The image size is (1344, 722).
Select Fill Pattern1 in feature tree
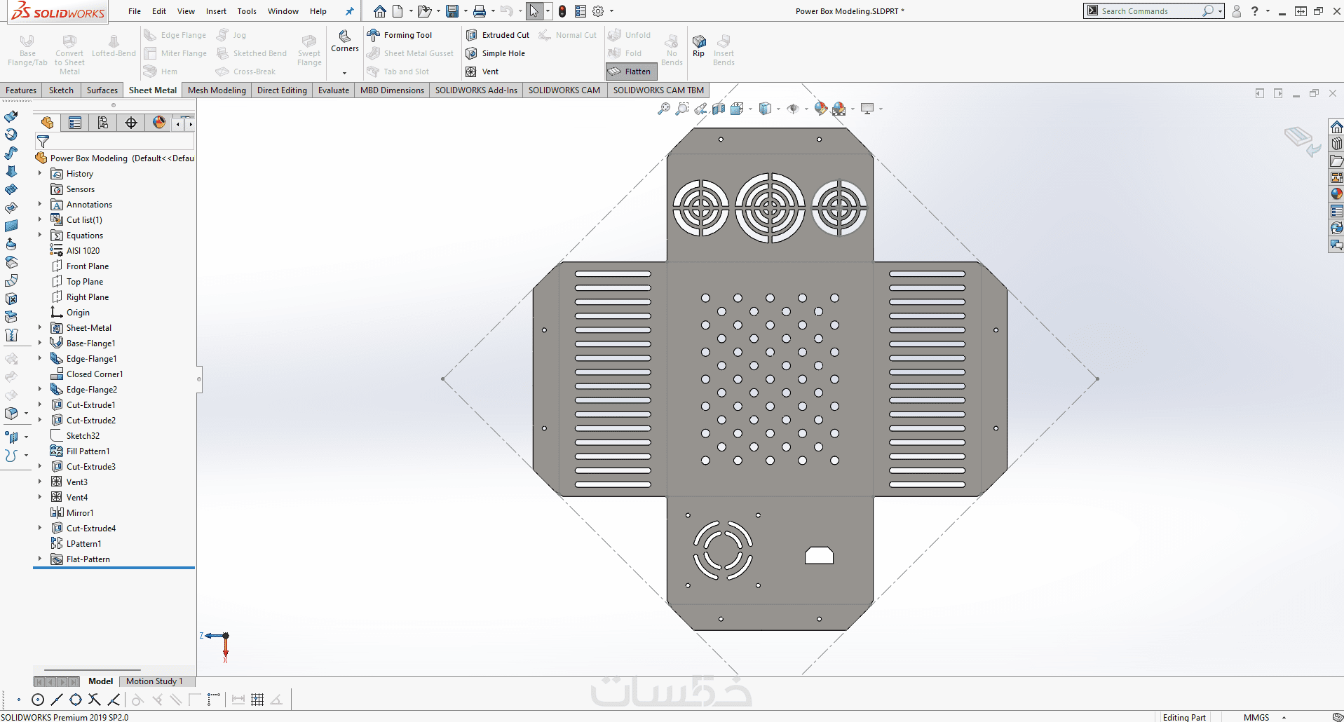click(x=88, y=451)
